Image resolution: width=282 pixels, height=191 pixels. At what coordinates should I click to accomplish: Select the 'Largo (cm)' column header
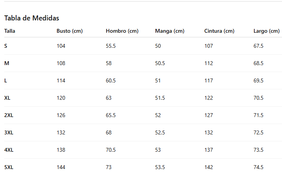point(267,31)
